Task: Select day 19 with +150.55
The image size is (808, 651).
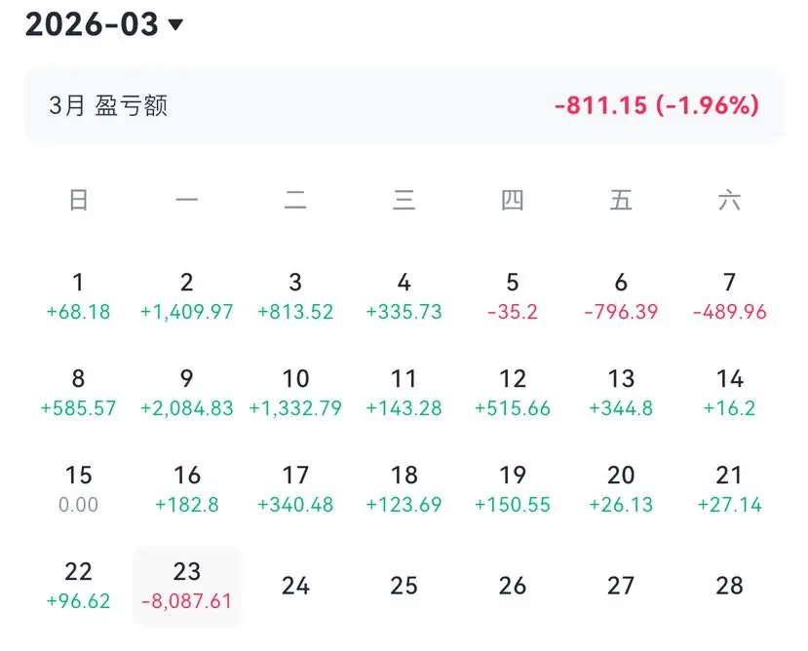Action: (513, 489)
